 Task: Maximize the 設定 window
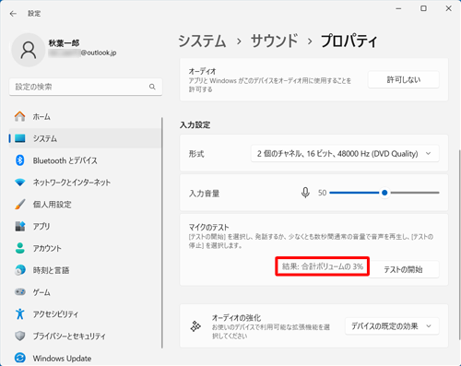423,8
